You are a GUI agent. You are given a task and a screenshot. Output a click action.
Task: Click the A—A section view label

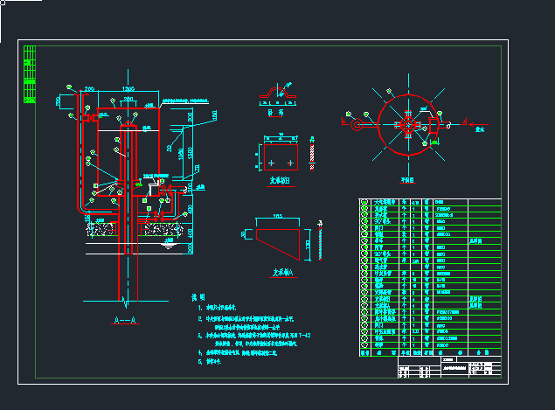[124, 321]
